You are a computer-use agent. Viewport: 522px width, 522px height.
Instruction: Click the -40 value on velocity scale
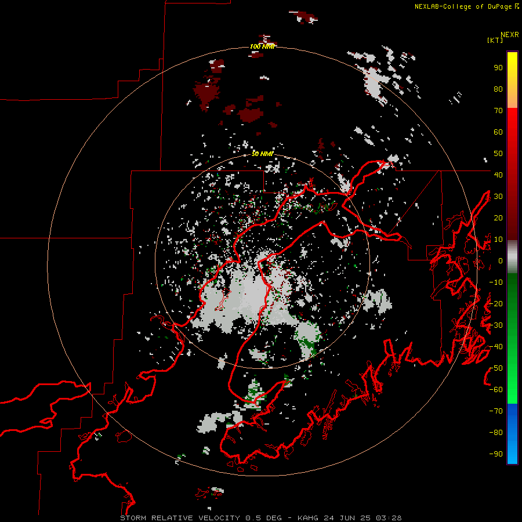[x=496, y=347]
